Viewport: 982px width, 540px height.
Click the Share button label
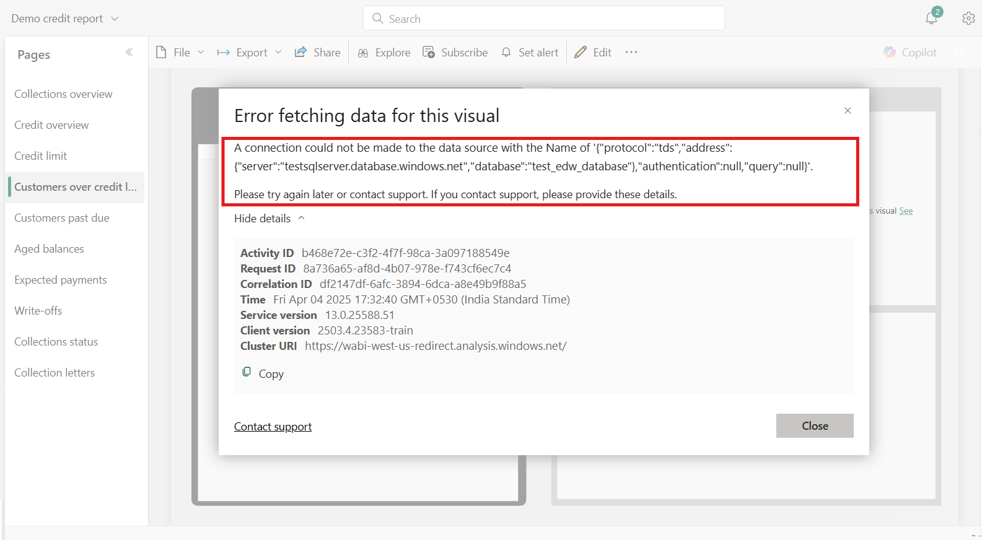pyautogui.click(x=327, y=53)
